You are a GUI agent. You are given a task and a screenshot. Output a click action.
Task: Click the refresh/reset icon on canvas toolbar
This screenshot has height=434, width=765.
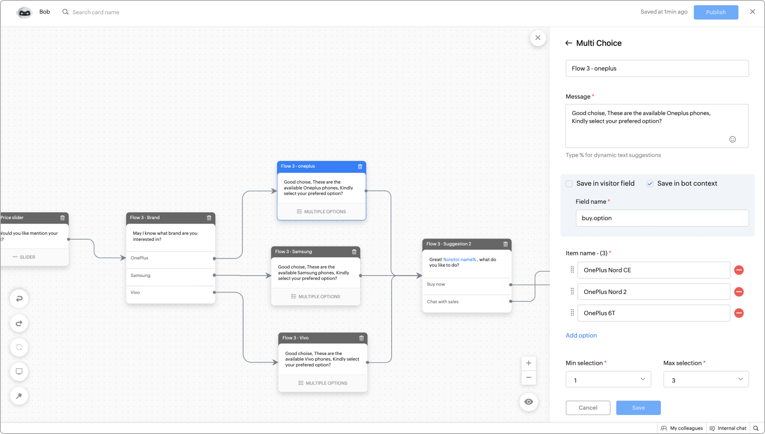pyautogui.click(x=19, y=347)
